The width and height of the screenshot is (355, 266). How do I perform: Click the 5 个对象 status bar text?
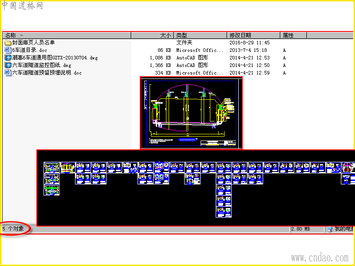(x=13, y=229)
